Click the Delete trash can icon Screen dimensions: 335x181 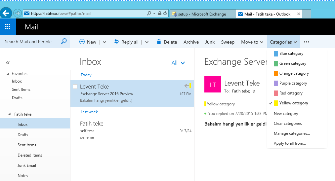(159, 42)
